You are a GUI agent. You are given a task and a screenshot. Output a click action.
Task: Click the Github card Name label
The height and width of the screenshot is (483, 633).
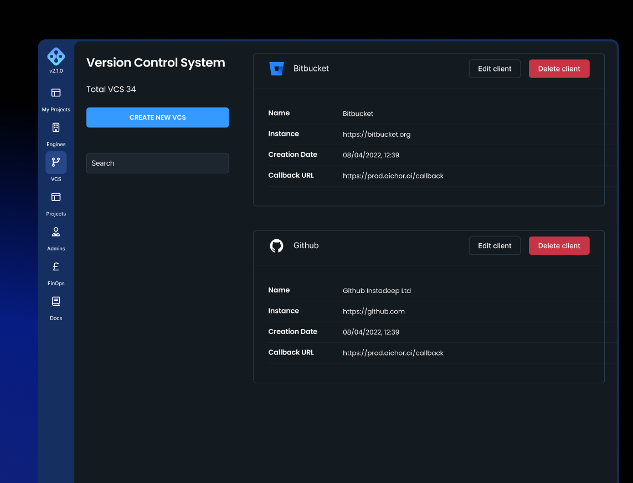[x=279, y=290]
